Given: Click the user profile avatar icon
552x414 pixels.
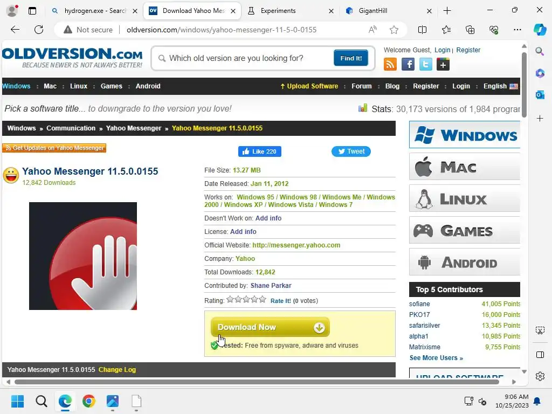Looking at the screenshot, I should pyautogui.click(x=12, y=11).
